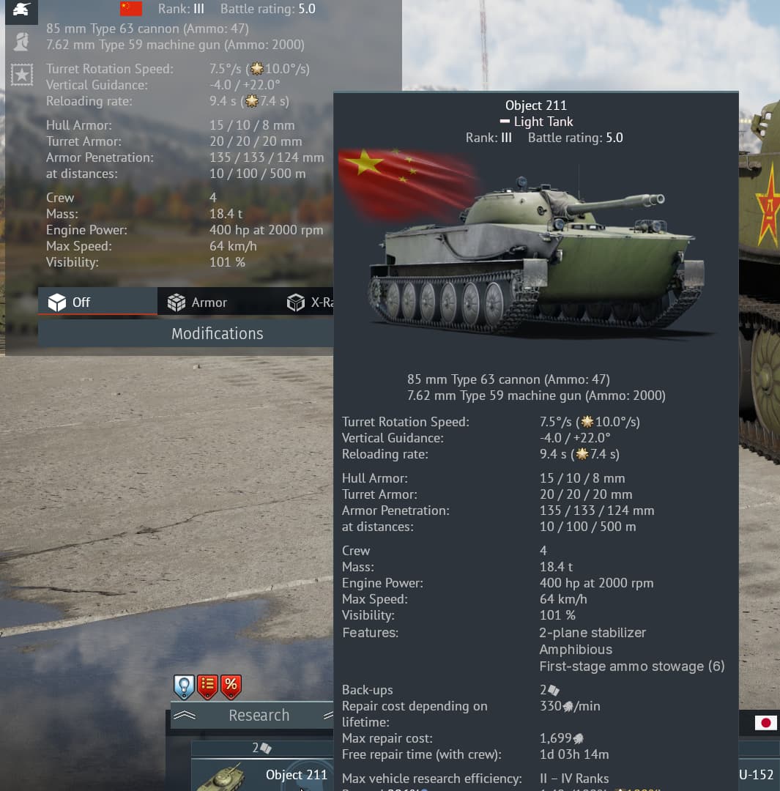Click the star badge sidebar icon
This screenshot has height=791, width=780.
point(22,75)
